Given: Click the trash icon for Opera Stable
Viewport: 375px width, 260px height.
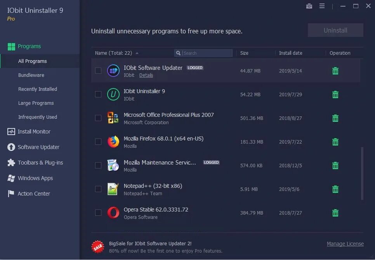Looking at the screenshot, I should [335, 213].
